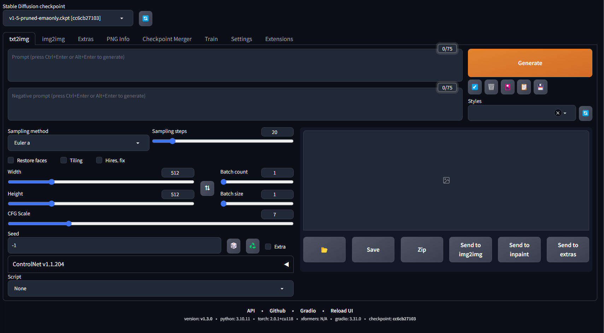This screenshot has width=604, height=333.
Task: Expand the ControlNet v1.1.204 panel
Action: 151,264
